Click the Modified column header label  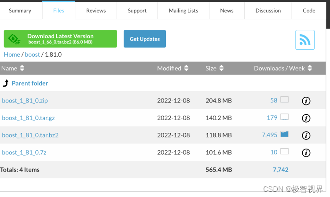[x=169, y=68]
